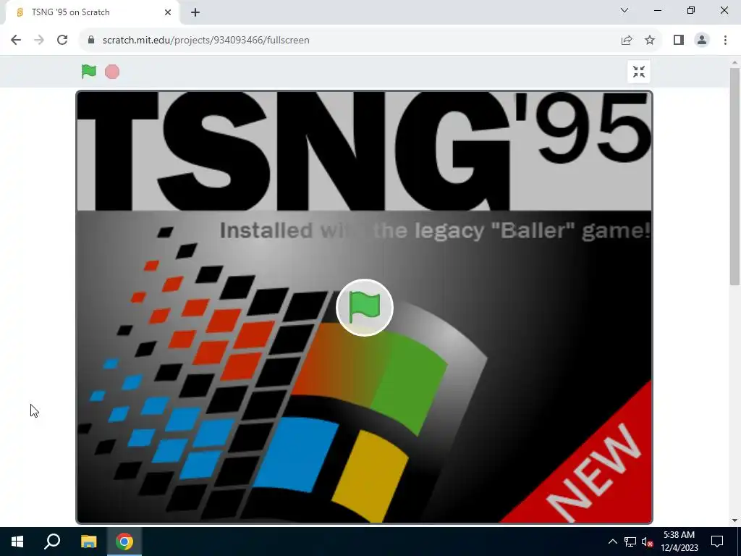Reload the Scratch page

pos(62,41)
